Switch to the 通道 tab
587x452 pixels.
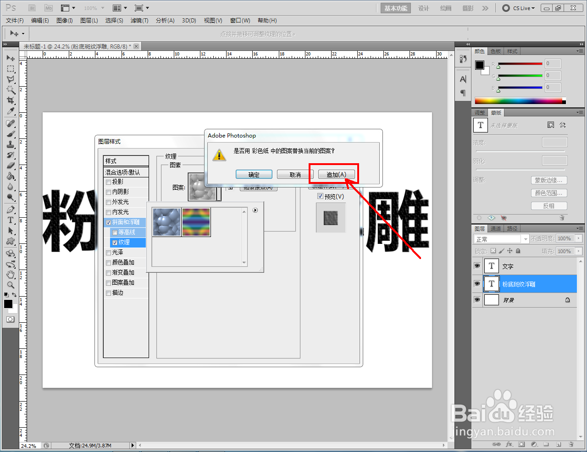tap(495, 229)
